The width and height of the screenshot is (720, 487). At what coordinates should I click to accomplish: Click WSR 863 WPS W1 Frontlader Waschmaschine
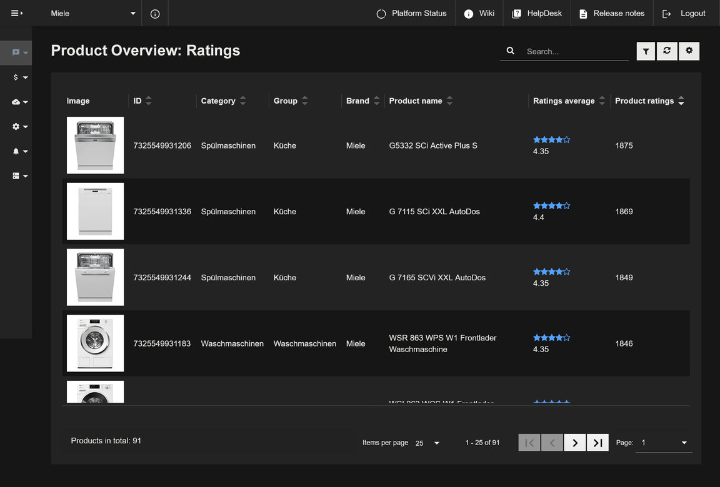[x=442, y=343]
